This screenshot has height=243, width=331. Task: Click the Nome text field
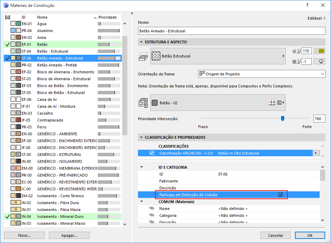click(x=232, y=31)
